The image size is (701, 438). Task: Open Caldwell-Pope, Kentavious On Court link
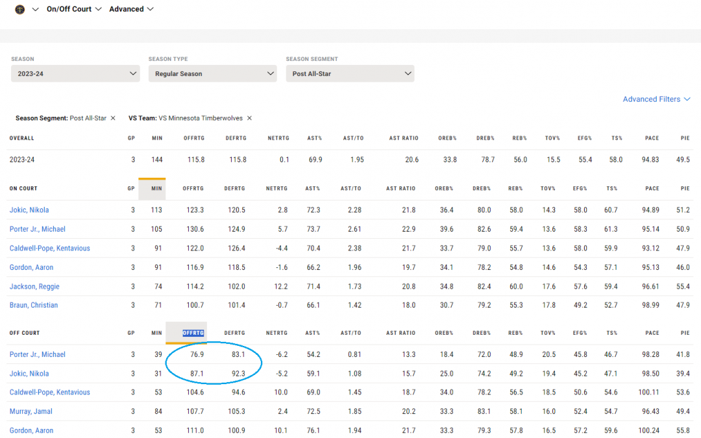(x=49, y=248)
